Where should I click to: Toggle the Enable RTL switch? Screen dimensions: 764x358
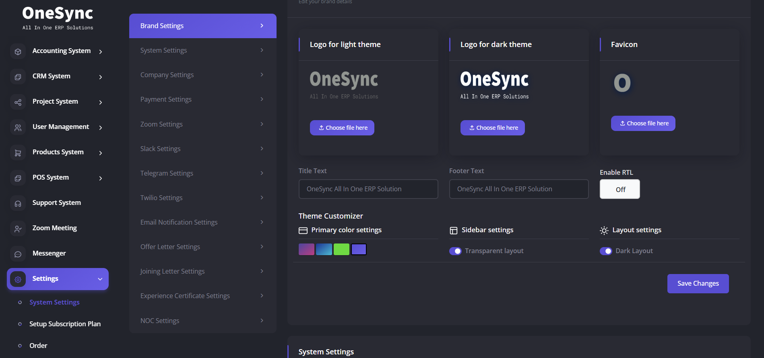(619, 189)
